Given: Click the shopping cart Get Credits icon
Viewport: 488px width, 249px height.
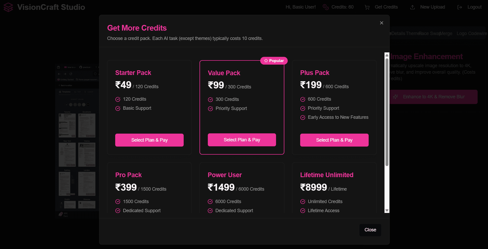Looking at the screenshot, I should pos(367,7).
